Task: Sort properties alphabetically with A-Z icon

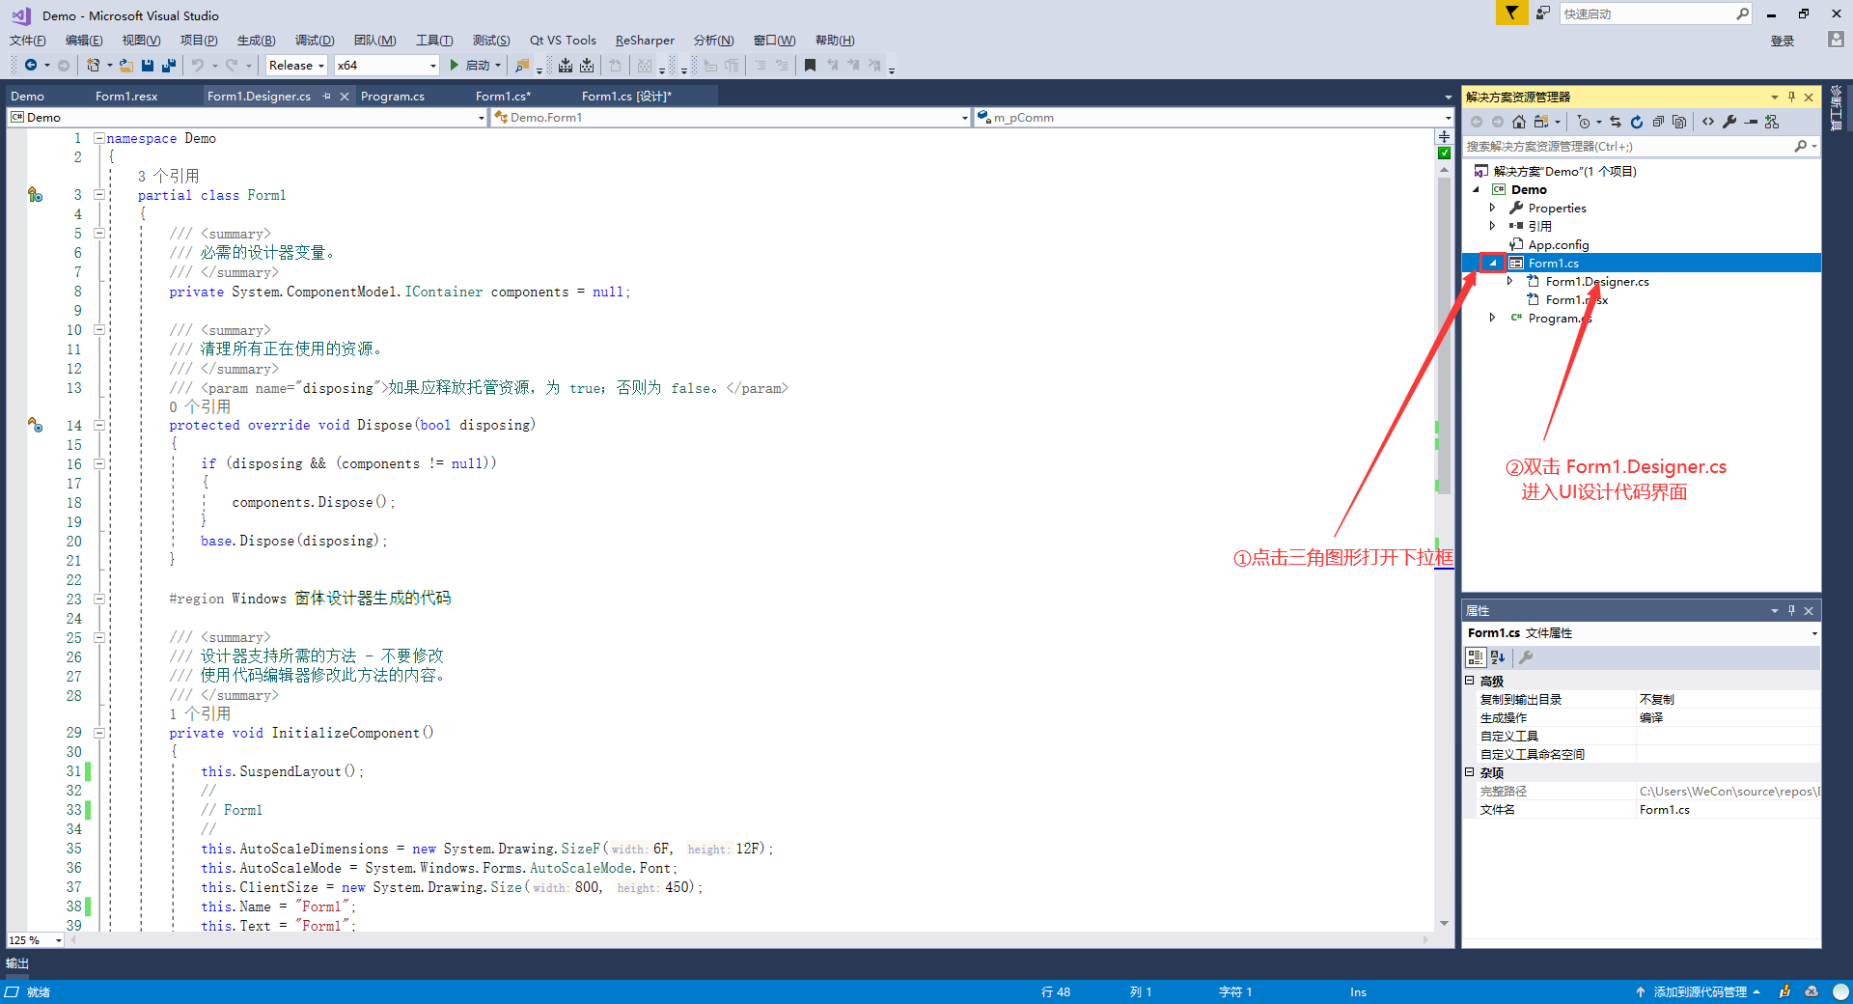Action: coord(1498,657)
